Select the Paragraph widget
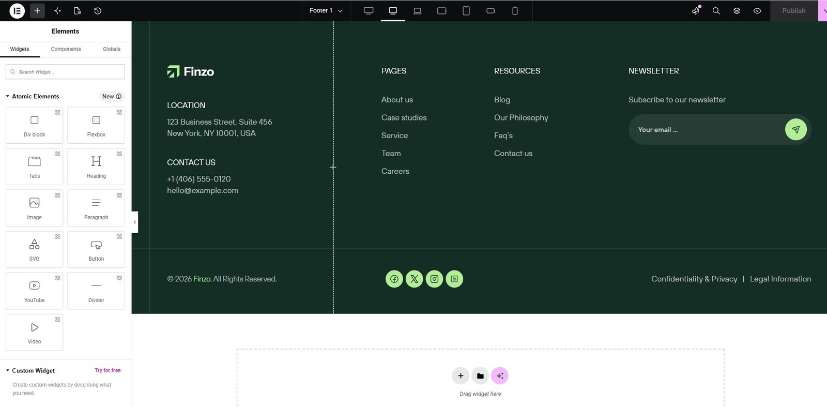827x407 pixels. pos(96,208)
